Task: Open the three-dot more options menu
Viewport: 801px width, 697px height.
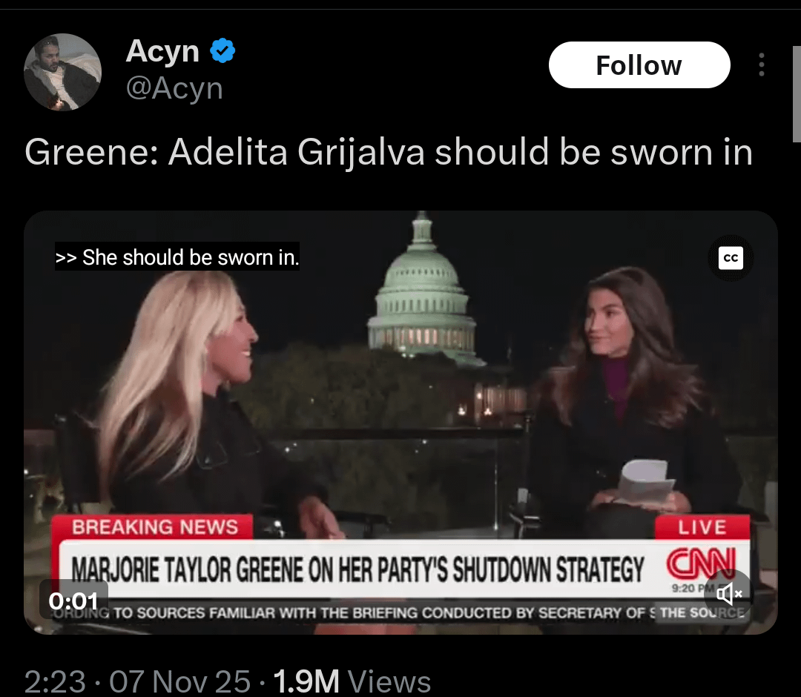Action: click(762, 65)
